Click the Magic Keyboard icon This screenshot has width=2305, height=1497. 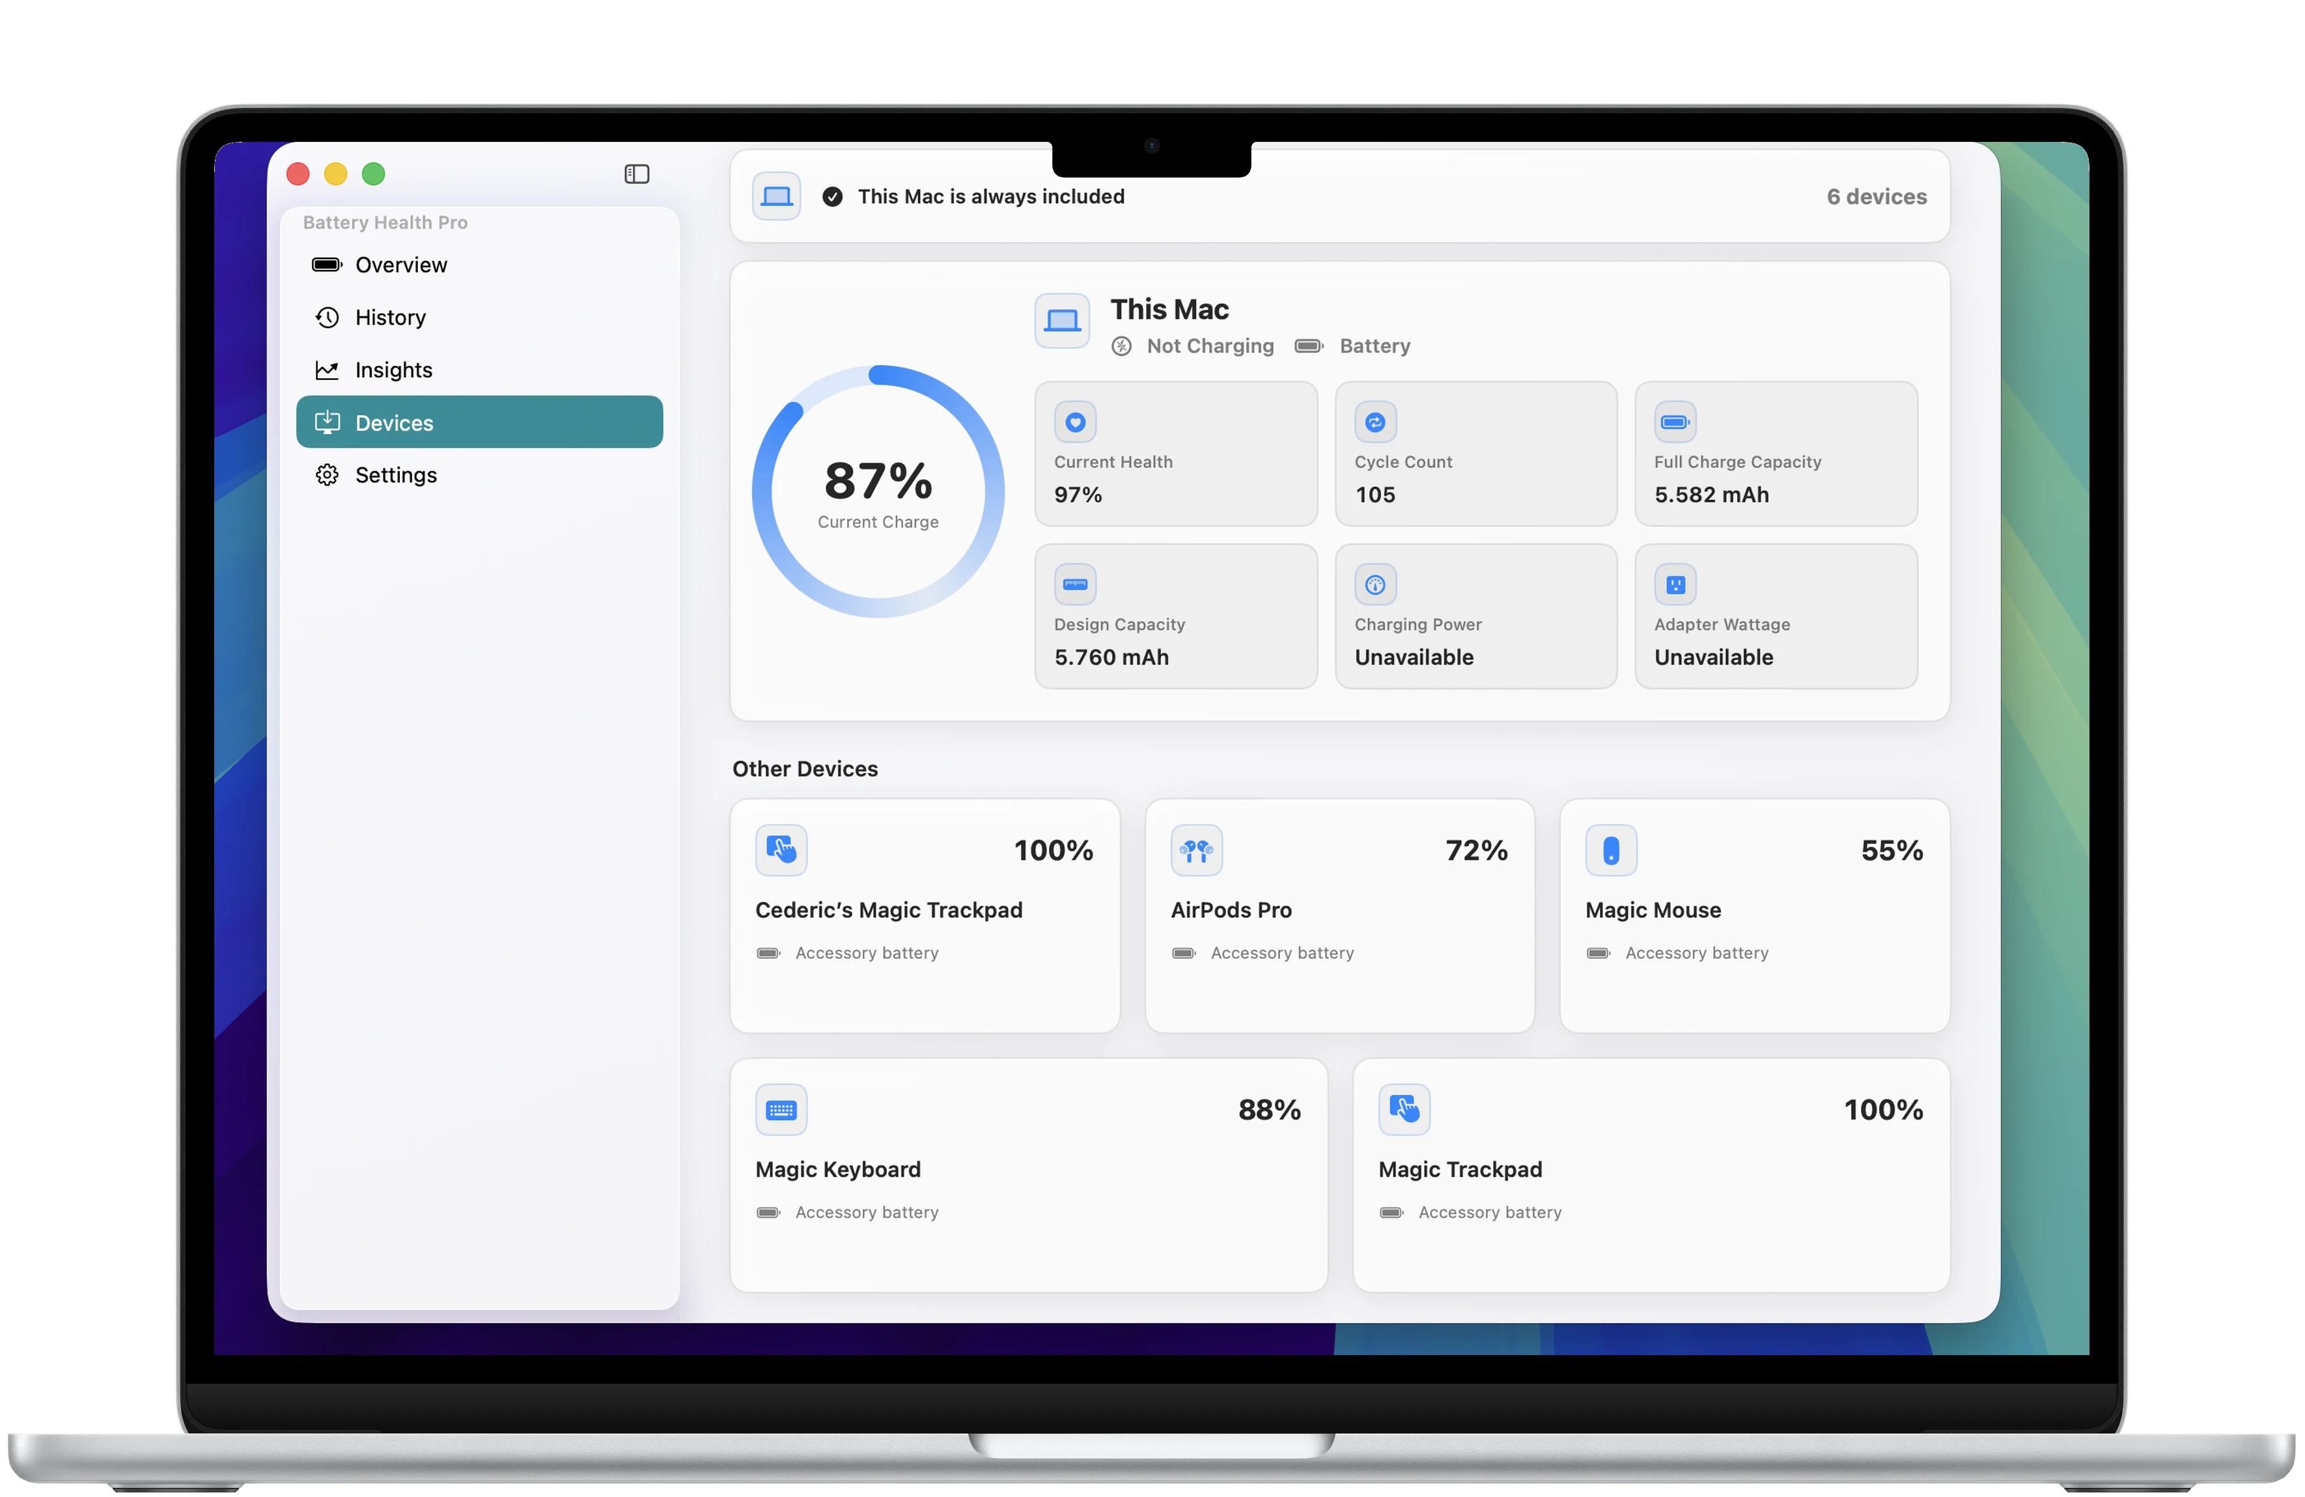pos(781,1110)
